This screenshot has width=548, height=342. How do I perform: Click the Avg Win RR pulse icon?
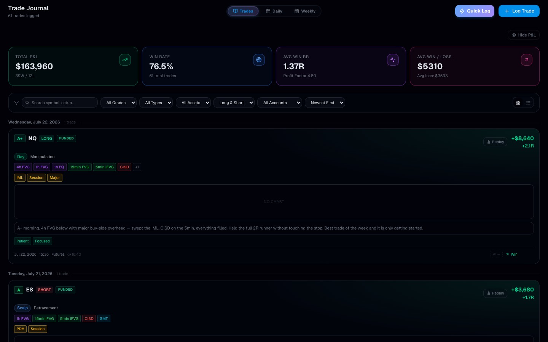tap(393, 60)
